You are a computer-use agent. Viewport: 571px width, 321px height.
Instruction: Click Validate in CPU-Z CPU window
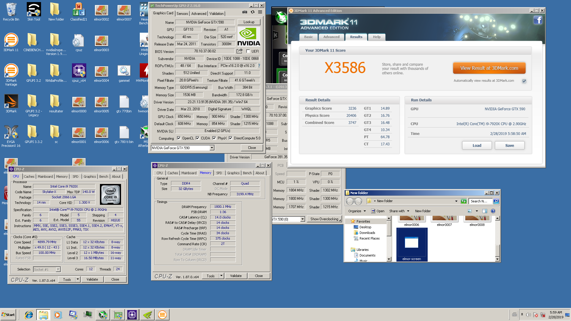point(92,279)
